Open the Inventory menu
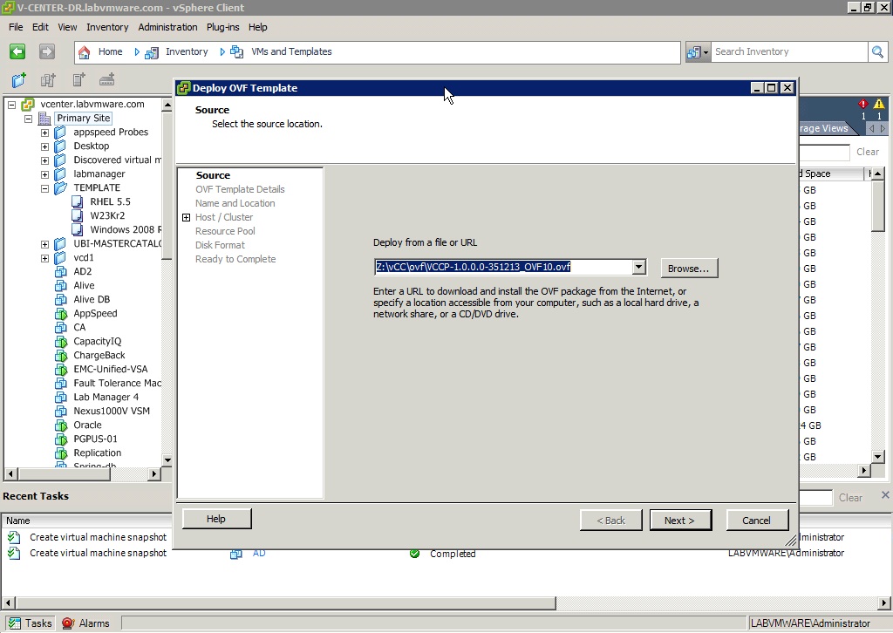 [x=107, y=27]
